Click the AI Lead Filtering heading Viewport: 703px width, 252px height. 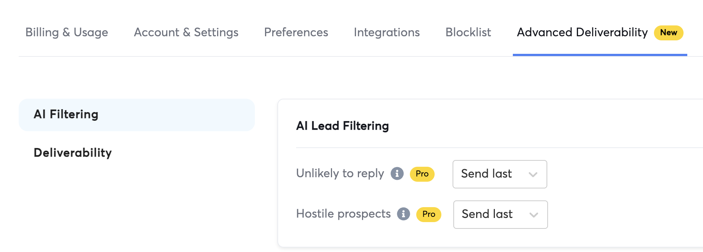click(342, 126)
